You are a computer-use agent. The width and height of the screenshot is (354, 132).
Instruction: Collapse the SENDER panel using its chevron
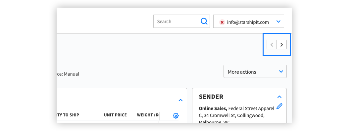coord(279,97)
